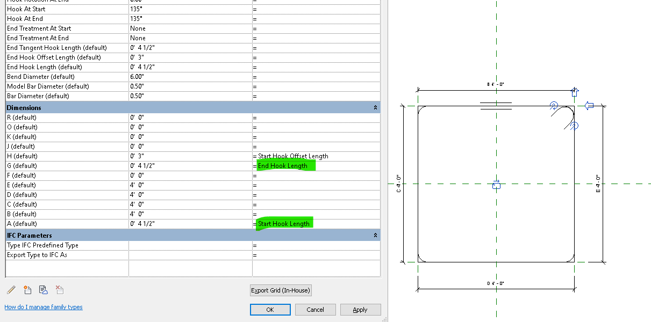
Task: Click the pencil edit icon at bottom left
Action: pyautogui.click(x=11, y=290)
